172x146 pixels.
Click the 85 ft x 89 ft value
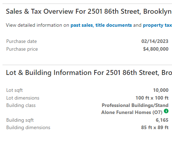coord(155,127)
